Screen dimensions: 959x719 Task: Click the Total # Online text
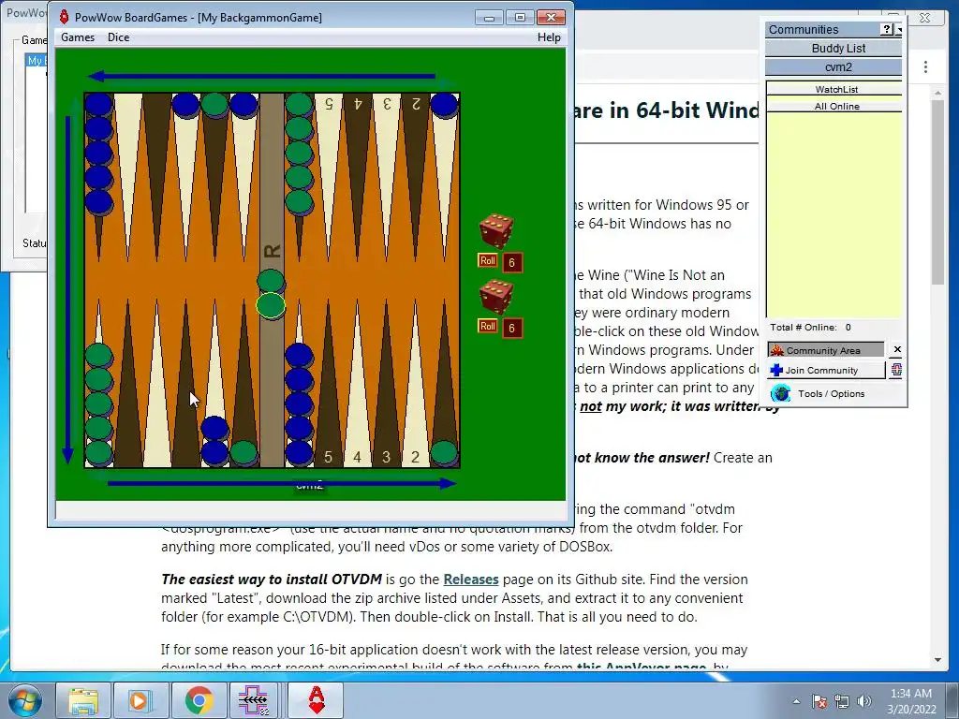(810, 327)
